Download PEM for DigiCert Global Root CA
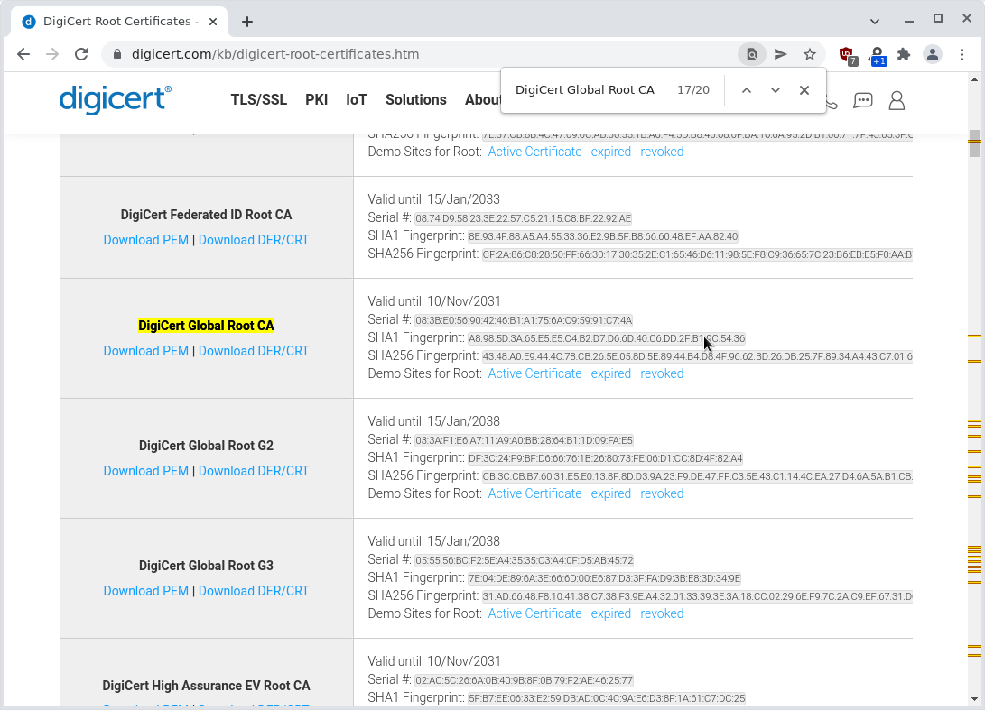 (x=145, y=351)
